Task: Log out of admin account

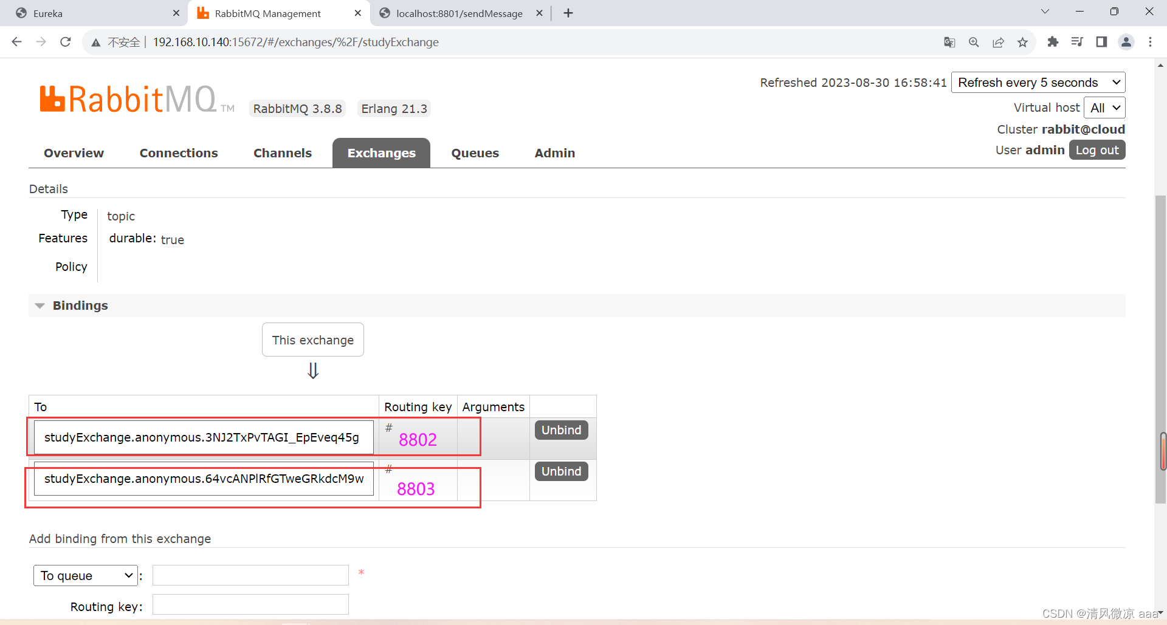Action: (1097, 150)
